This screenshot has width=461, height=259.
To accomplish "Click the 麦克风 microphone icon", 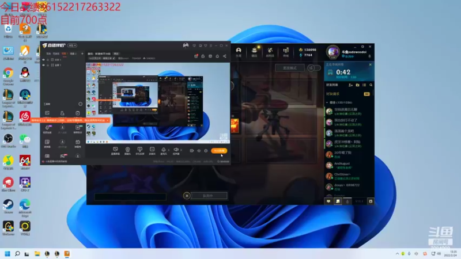I will [x=164, y=150].
